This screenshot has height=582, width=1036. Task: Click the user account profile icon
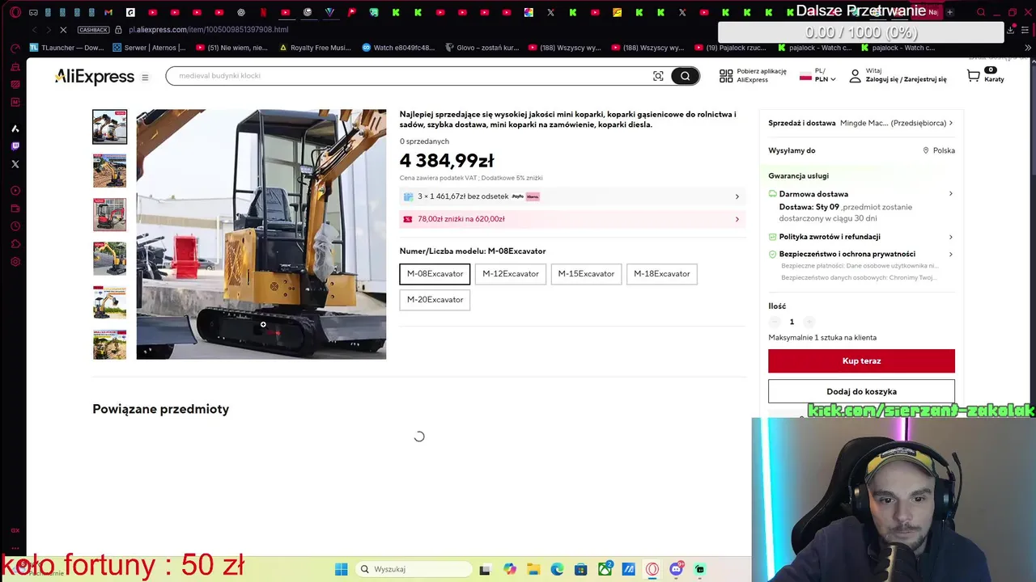pos(855,76)
